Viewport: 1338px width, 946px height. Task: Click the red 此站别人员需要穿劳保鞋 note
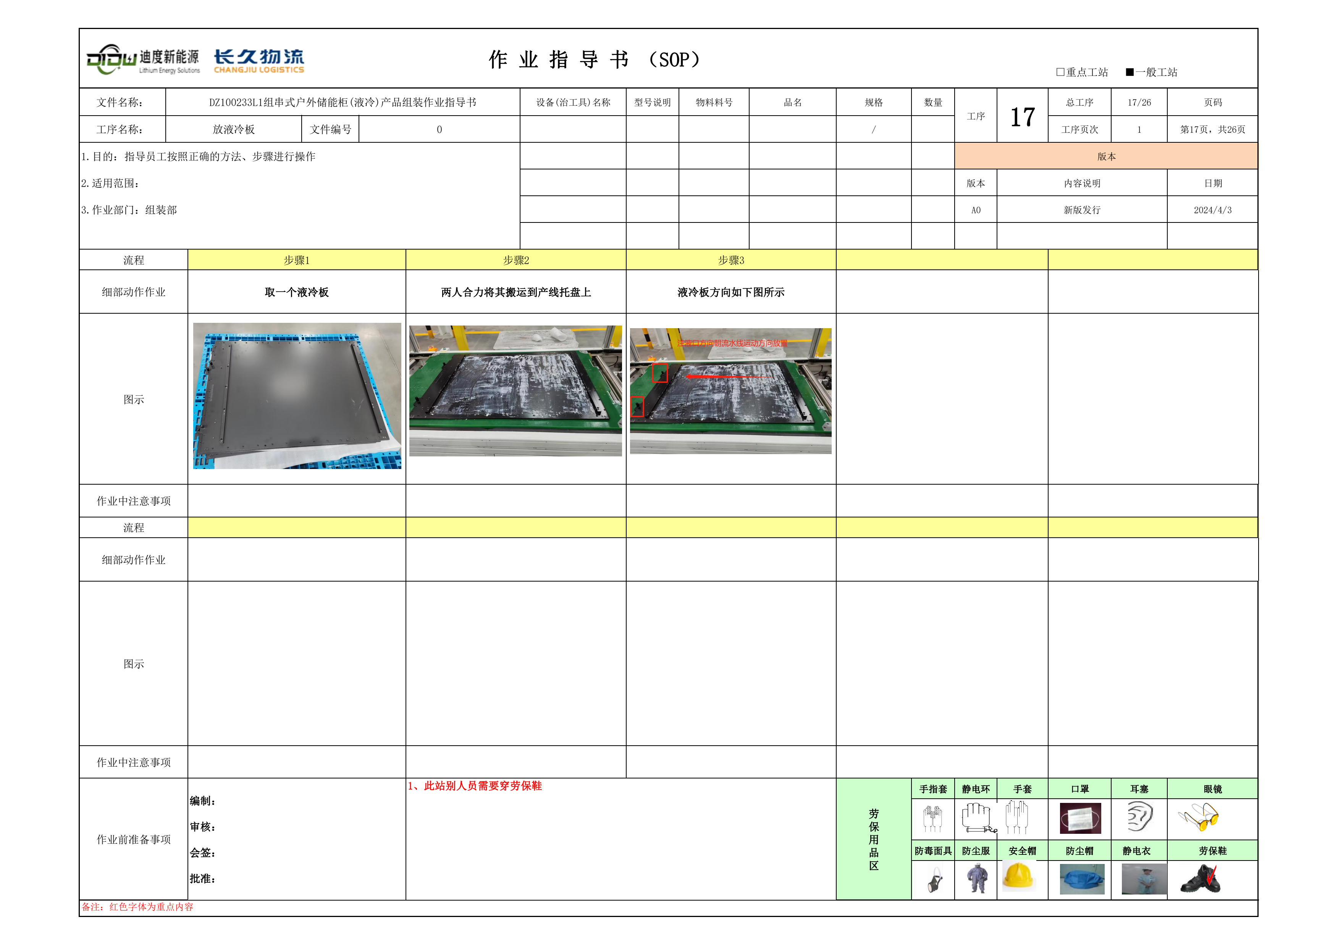(x=475, y=786)
